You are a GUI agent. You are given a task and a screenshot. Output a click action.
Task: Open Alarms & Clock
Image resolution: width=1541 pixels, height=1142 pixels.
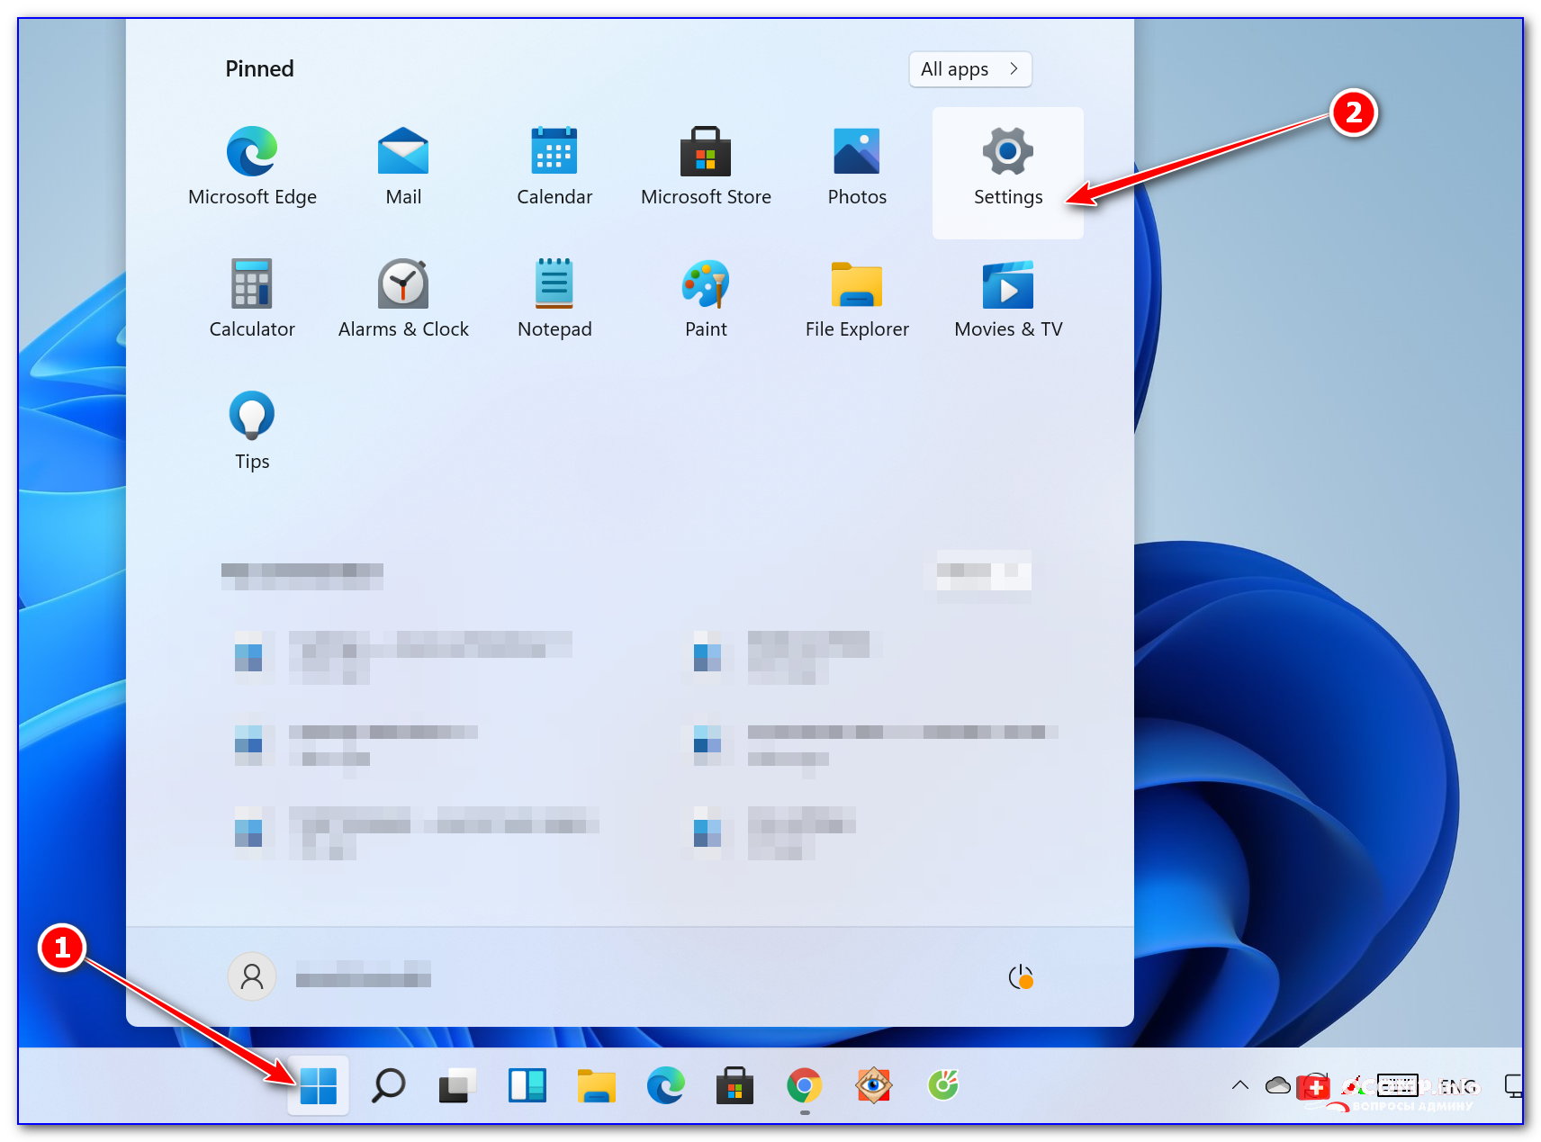[x=403, y=301]
